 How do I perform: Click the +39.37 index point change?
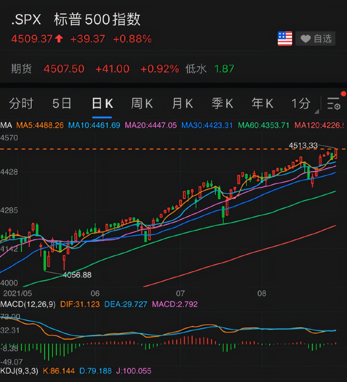(x=88, y=38)
